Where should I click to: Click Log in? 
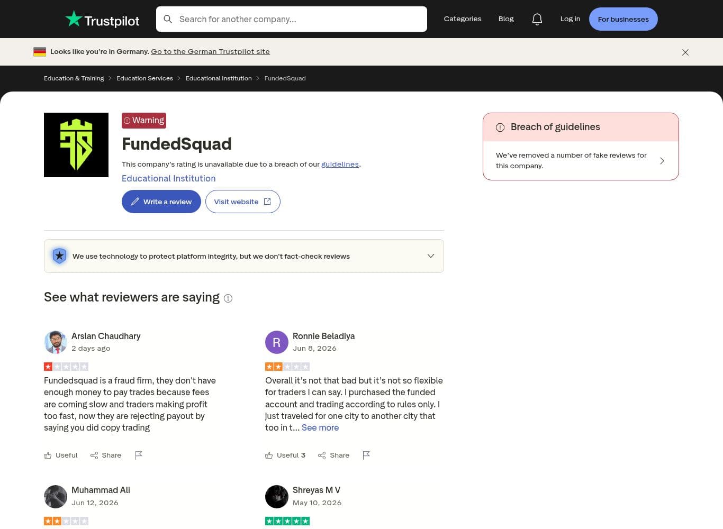[x=570, y=19]
